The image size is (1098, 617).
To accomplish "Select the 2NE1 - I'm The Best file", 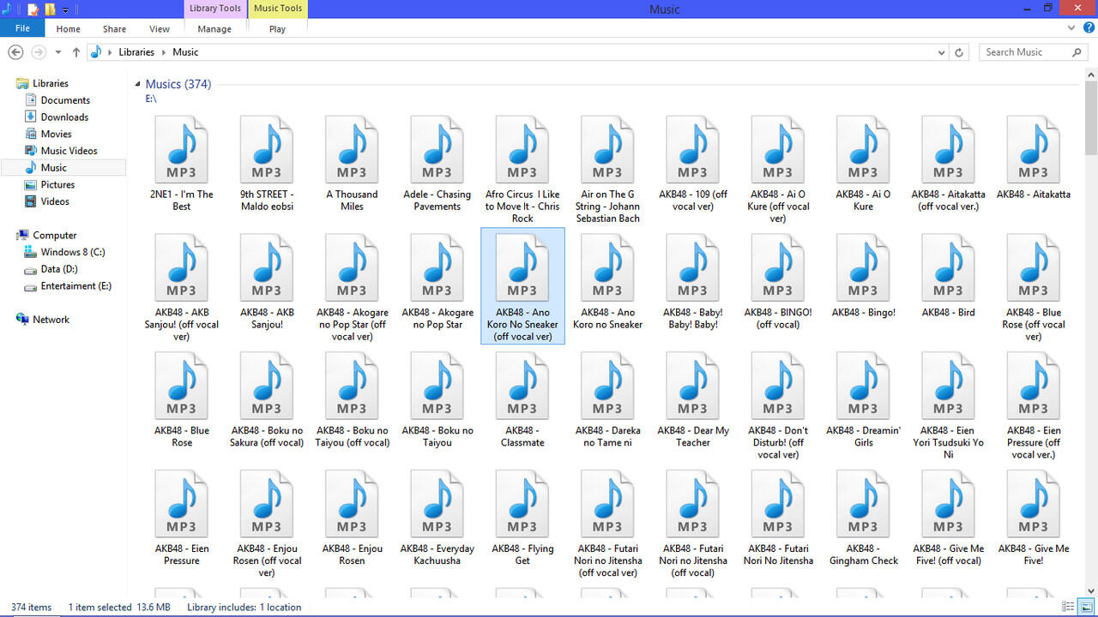I will click(x=182, y=164).
